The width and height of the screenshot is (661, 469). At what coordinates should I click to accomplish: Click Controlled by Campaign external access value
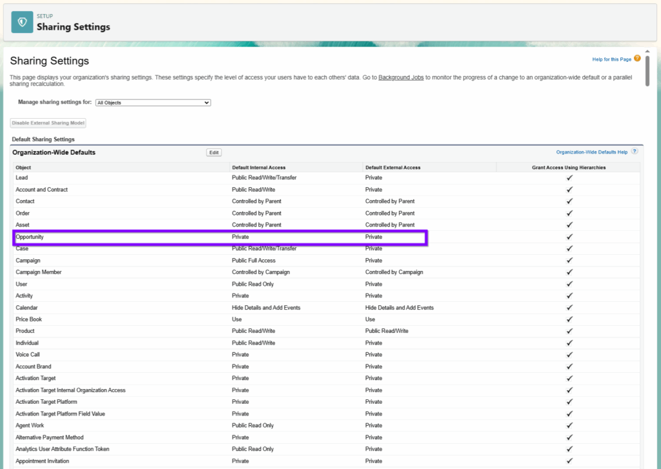pyautogui.click(x=394, y=272)
